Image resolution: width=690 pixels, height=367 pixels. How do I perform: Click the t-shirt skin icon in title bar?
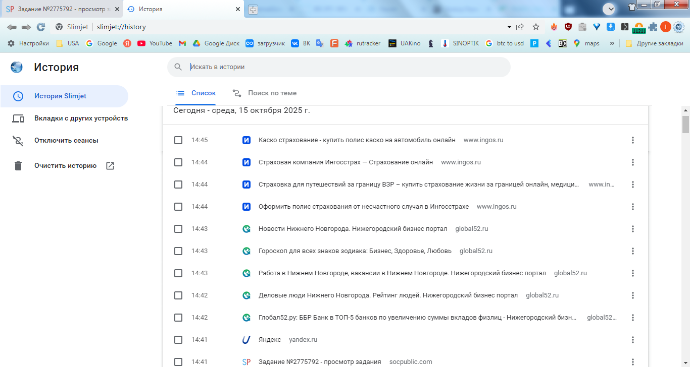[632, 7]
